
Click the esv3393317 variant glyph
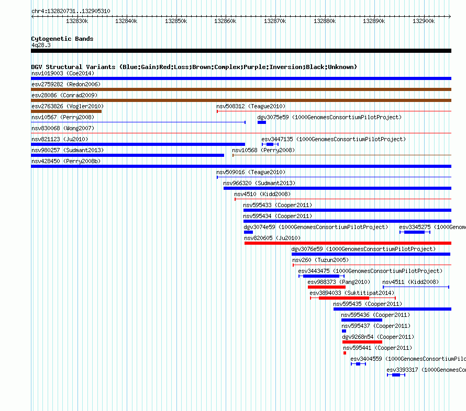point(396,375)
